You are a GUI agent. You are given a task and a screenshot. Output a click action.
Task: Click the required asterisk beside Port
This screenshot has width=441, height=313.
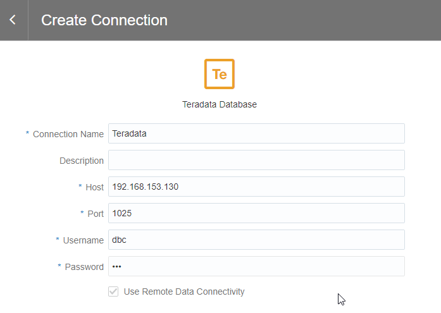(82, 213)
